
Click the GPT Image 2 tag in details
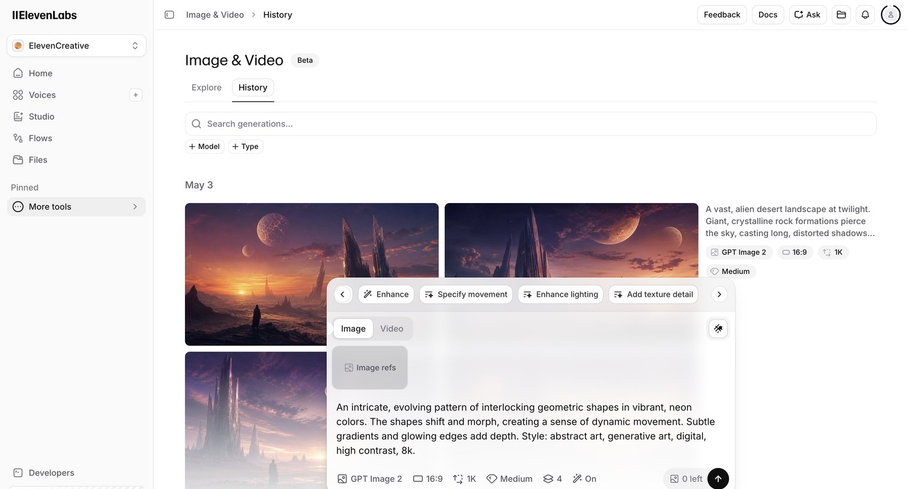click(739, 252)
